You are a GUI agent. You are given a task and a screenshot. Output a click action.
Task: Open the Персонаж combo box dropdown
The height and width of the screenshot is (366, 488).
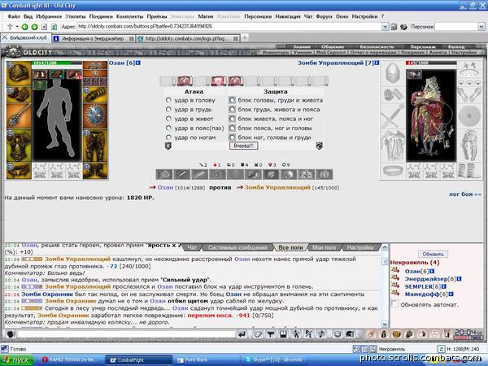click(x=481, y=27)
